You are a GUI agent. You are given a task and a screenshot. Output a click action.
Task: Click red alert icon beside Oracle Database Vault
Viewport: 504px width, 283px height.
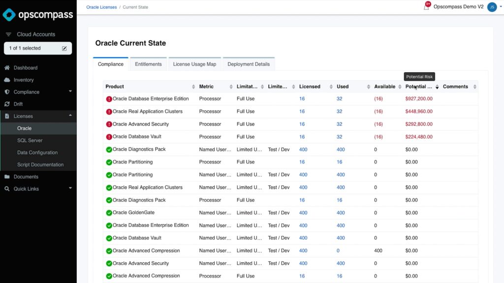click(x=109, y=137)
